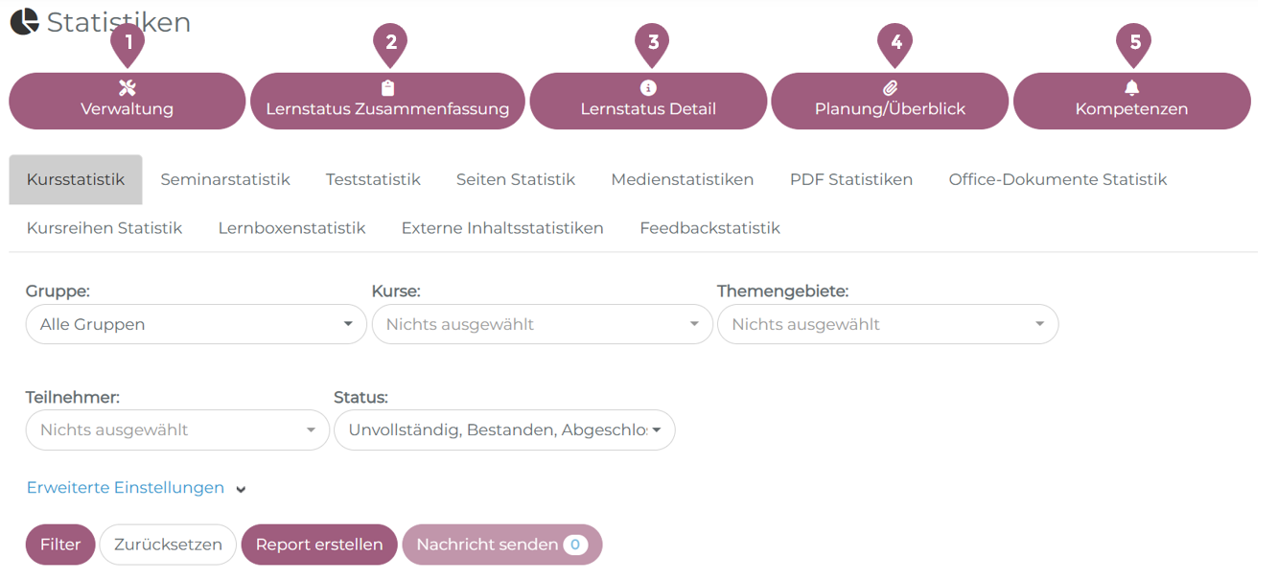Click the Filter button

[60, 545]
